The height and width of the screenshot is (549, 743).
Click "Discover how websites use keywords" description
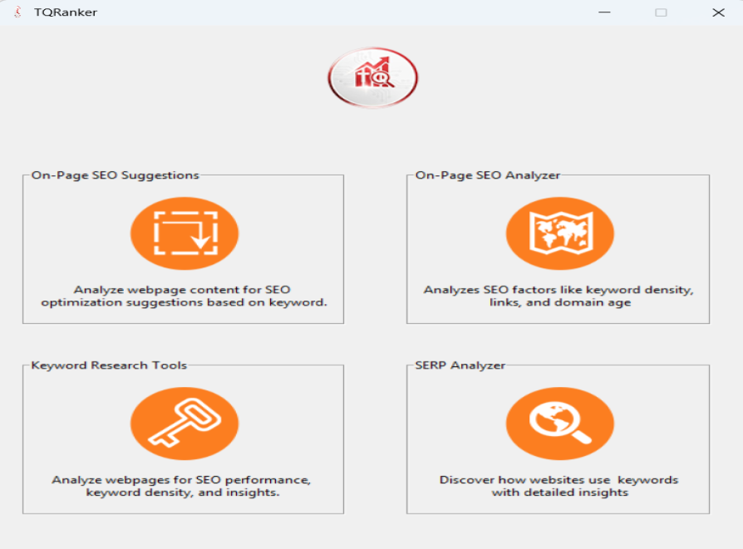coord(558,480)
